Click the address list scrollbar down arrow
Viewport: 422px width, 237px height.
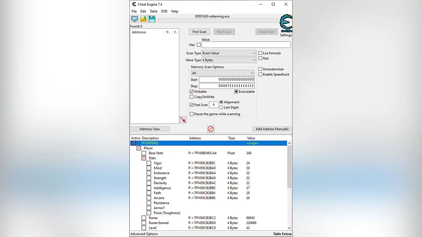(x=289, y=228)
